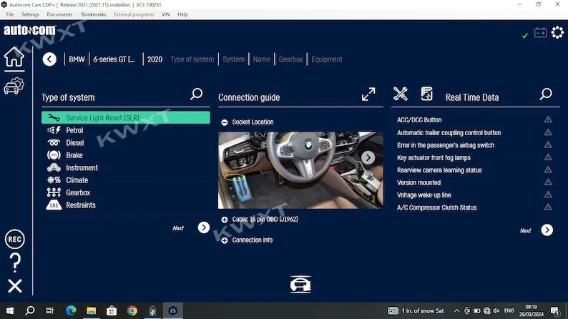Open the Documents menu
The image size is (568, 319).
pyautogui.click(x=59, y=14)
